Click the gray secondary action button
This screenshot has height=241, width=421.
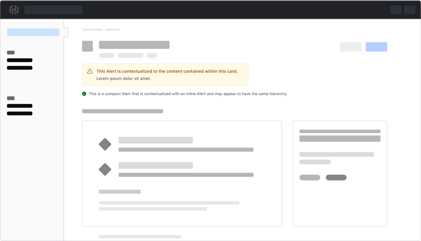[350, 47]
